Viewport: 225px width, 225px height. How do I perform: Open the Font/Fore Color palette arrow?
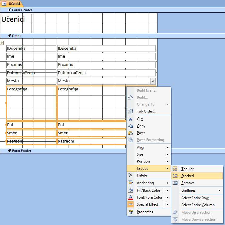point(167,197)
